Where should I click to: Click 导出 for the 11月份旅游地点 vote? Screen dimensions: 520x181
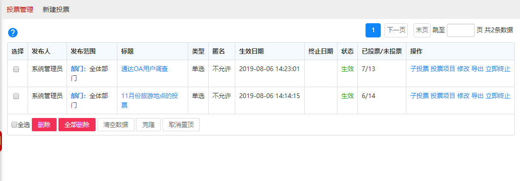477,96
